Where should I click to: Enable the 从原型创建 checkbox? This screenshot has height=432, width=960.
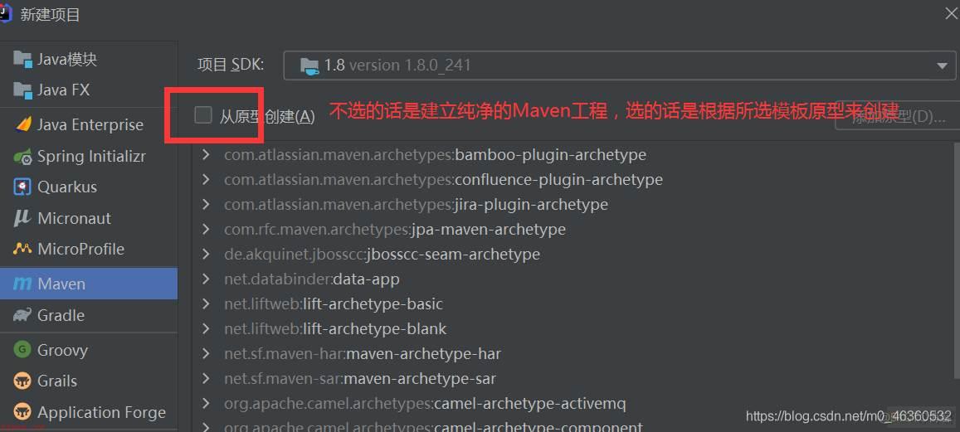pos(202,115)
